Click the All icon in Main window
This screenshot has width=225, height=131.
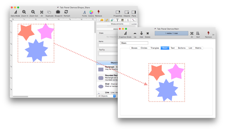pos(192,34)
